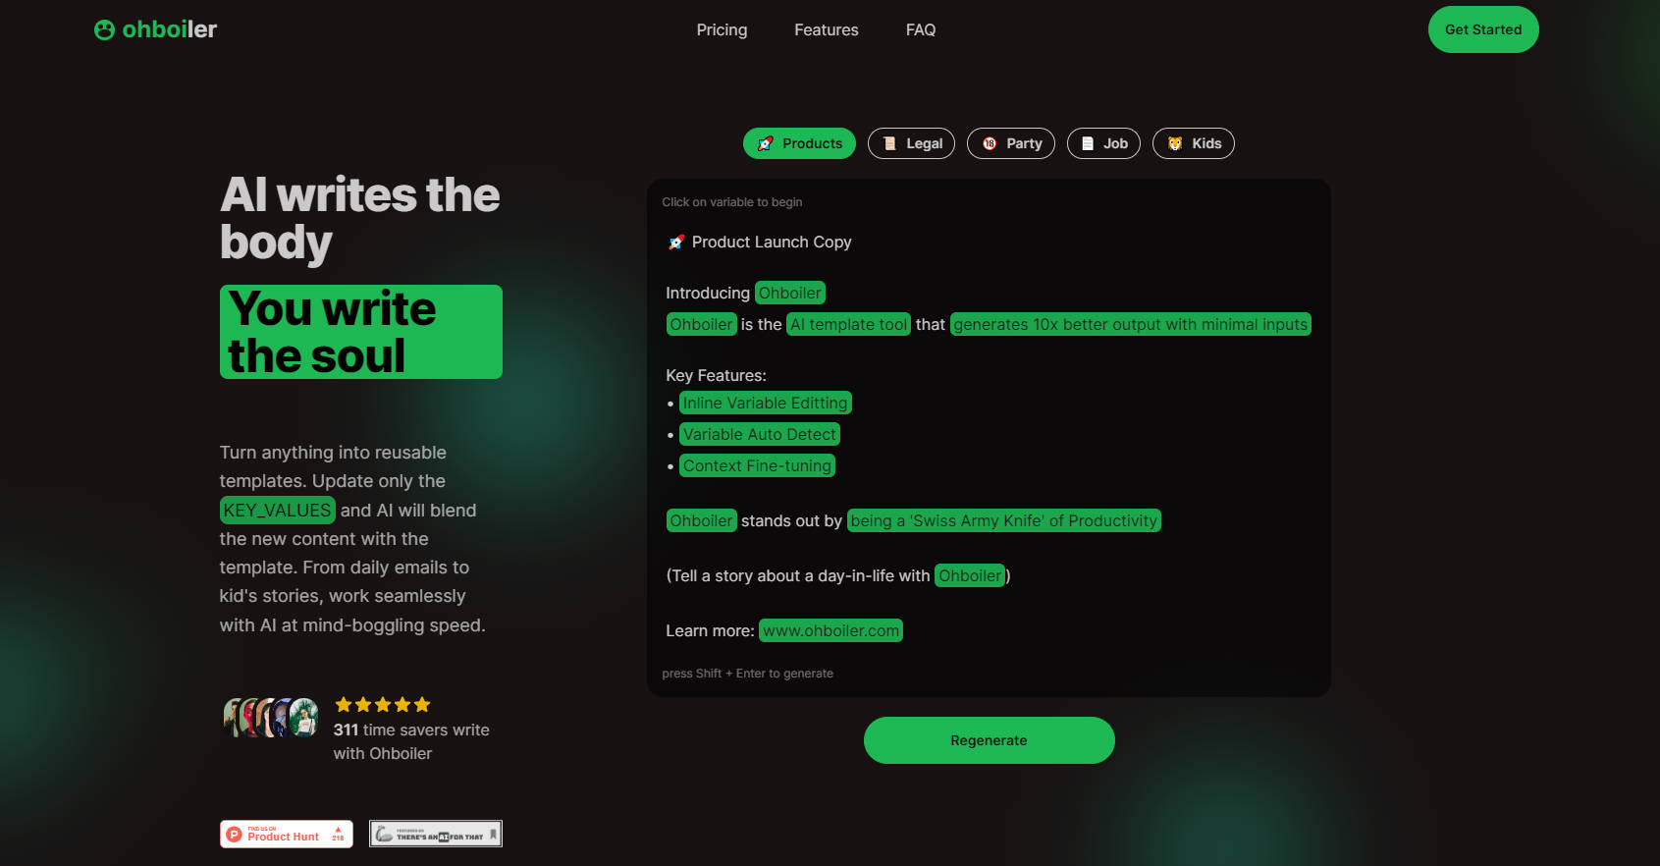Open There's An AI For That badge

point(436,834)
